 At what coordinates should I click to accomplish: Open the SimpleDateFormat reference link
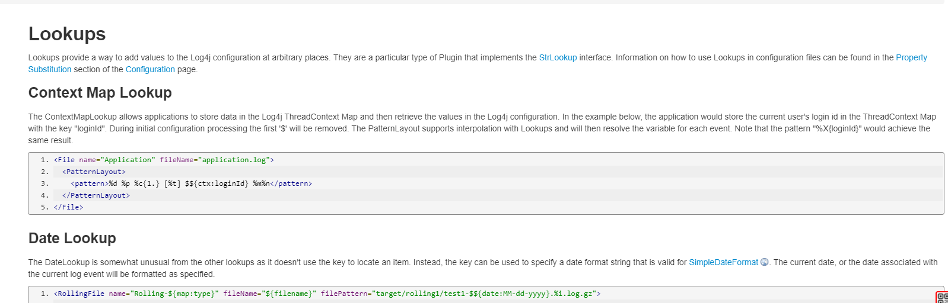pos(723,262)
